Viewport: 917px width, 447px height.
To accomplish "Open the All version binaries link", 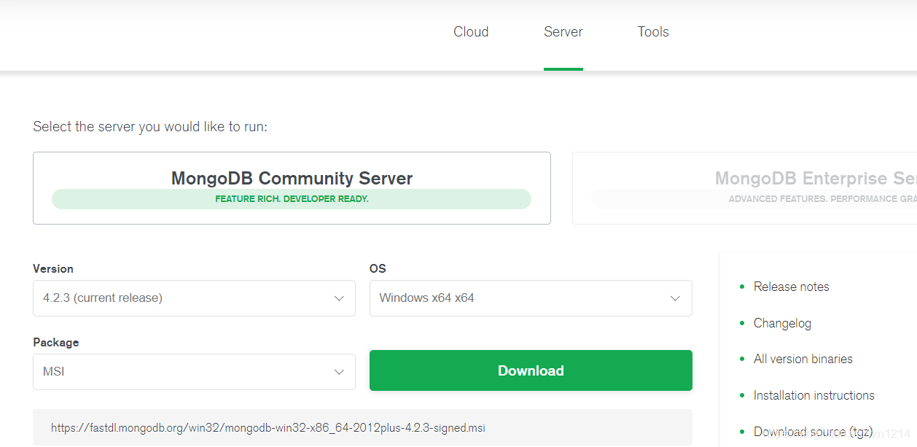I will [803, 359].
